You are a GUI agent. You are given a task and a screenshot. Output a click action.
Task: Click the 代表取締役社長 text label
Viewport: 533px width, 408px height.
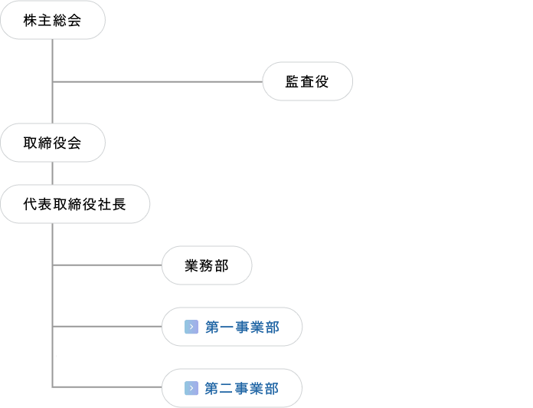(75, 205)
